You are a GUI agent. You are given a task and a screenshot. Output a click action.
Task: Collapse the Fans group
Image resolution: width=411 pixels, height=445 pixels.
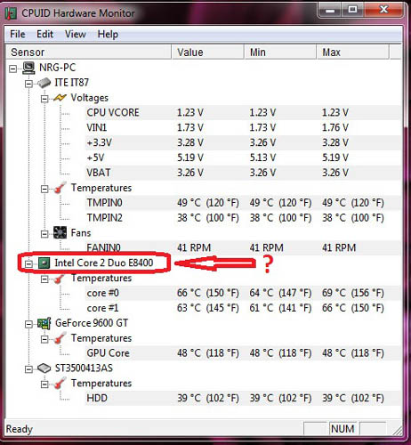(44, 234)
